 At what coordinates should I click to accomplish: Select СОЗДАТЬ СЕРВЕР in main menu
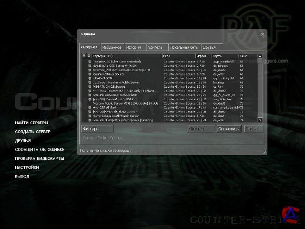[x=32, y=132]
